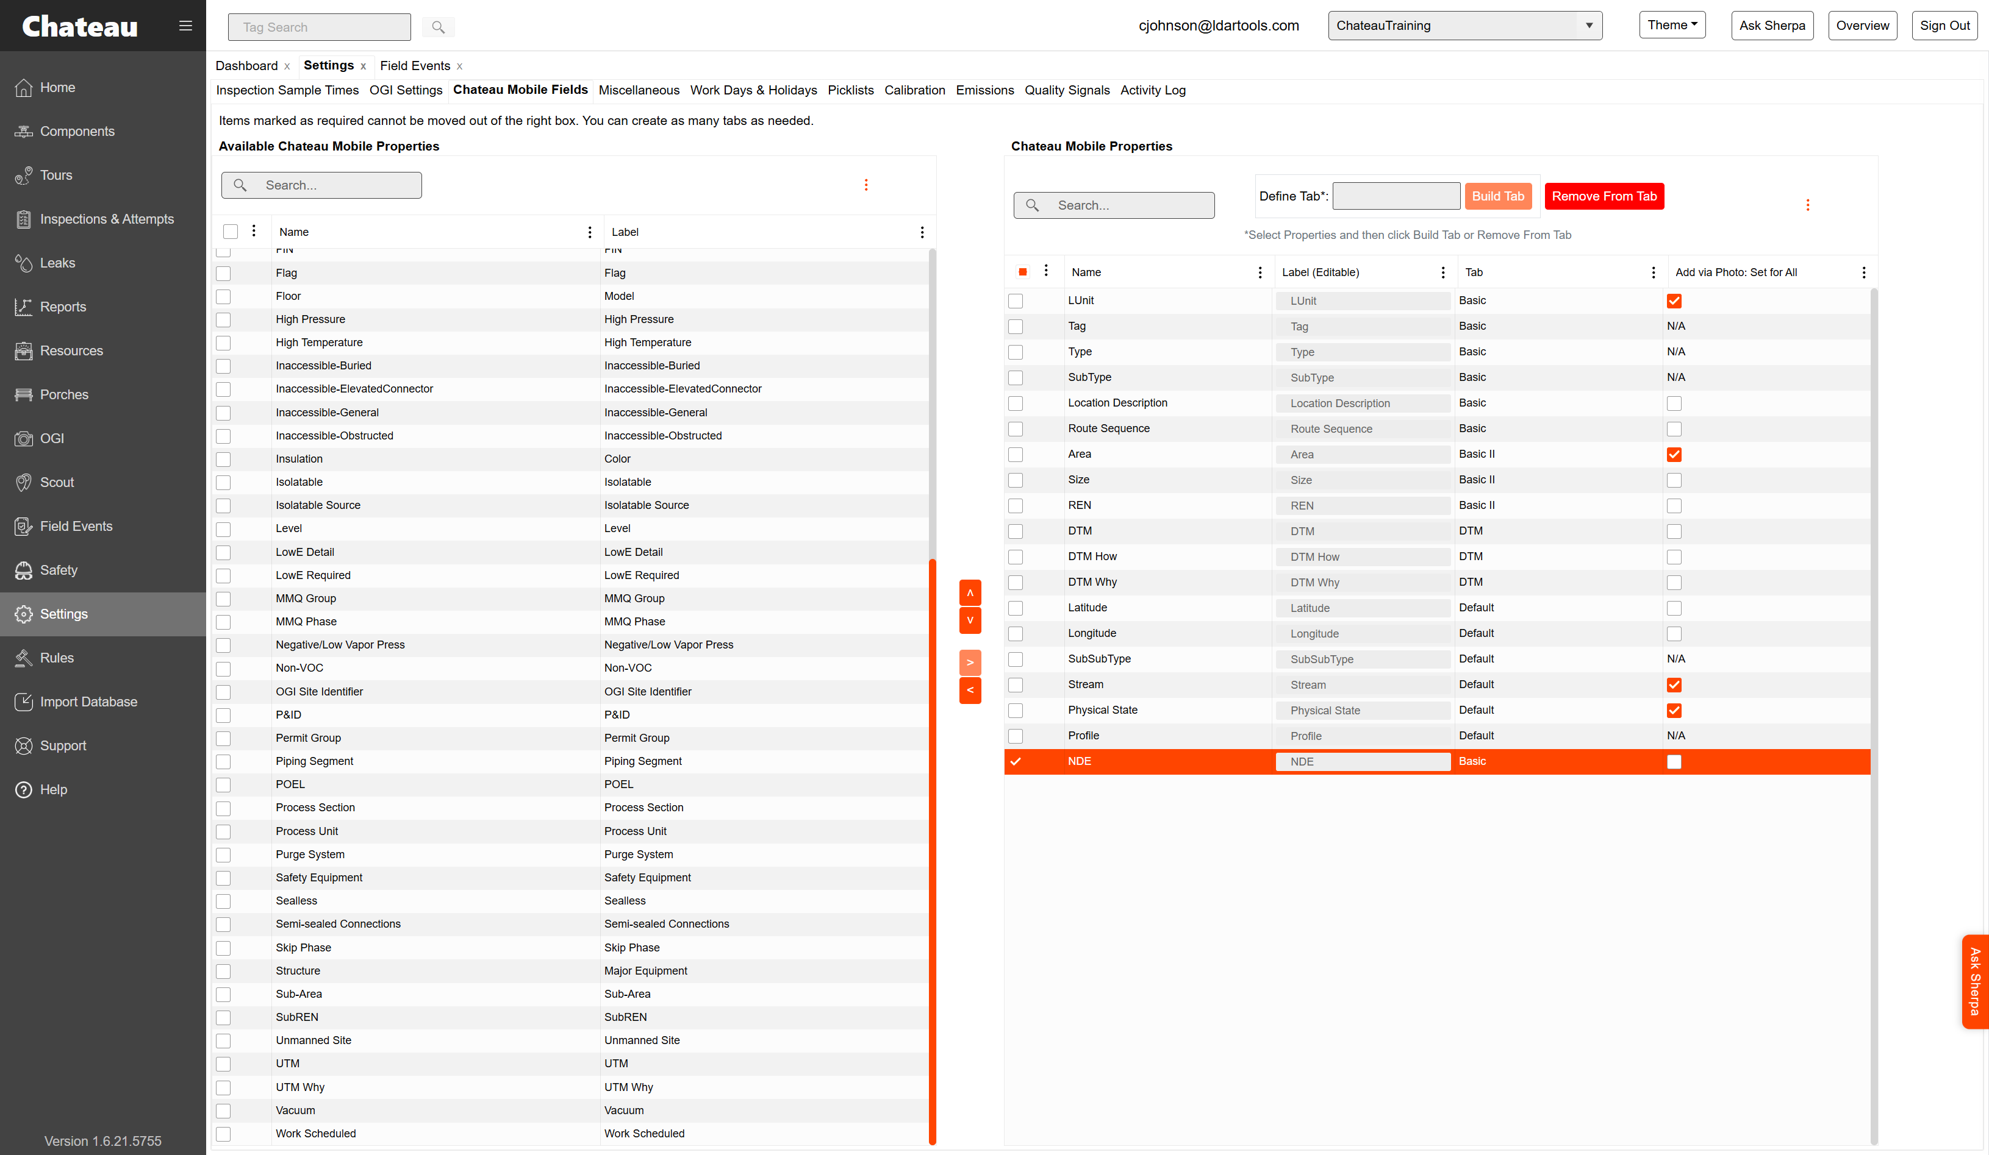Click Remove From Tab button

(1604, 196)
